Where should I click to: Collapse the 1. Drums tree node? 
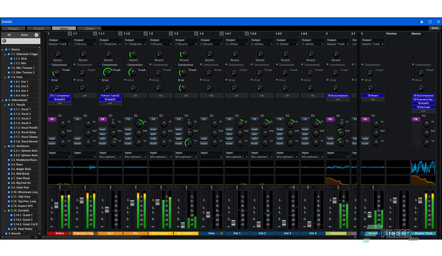(x=3, y=50)
